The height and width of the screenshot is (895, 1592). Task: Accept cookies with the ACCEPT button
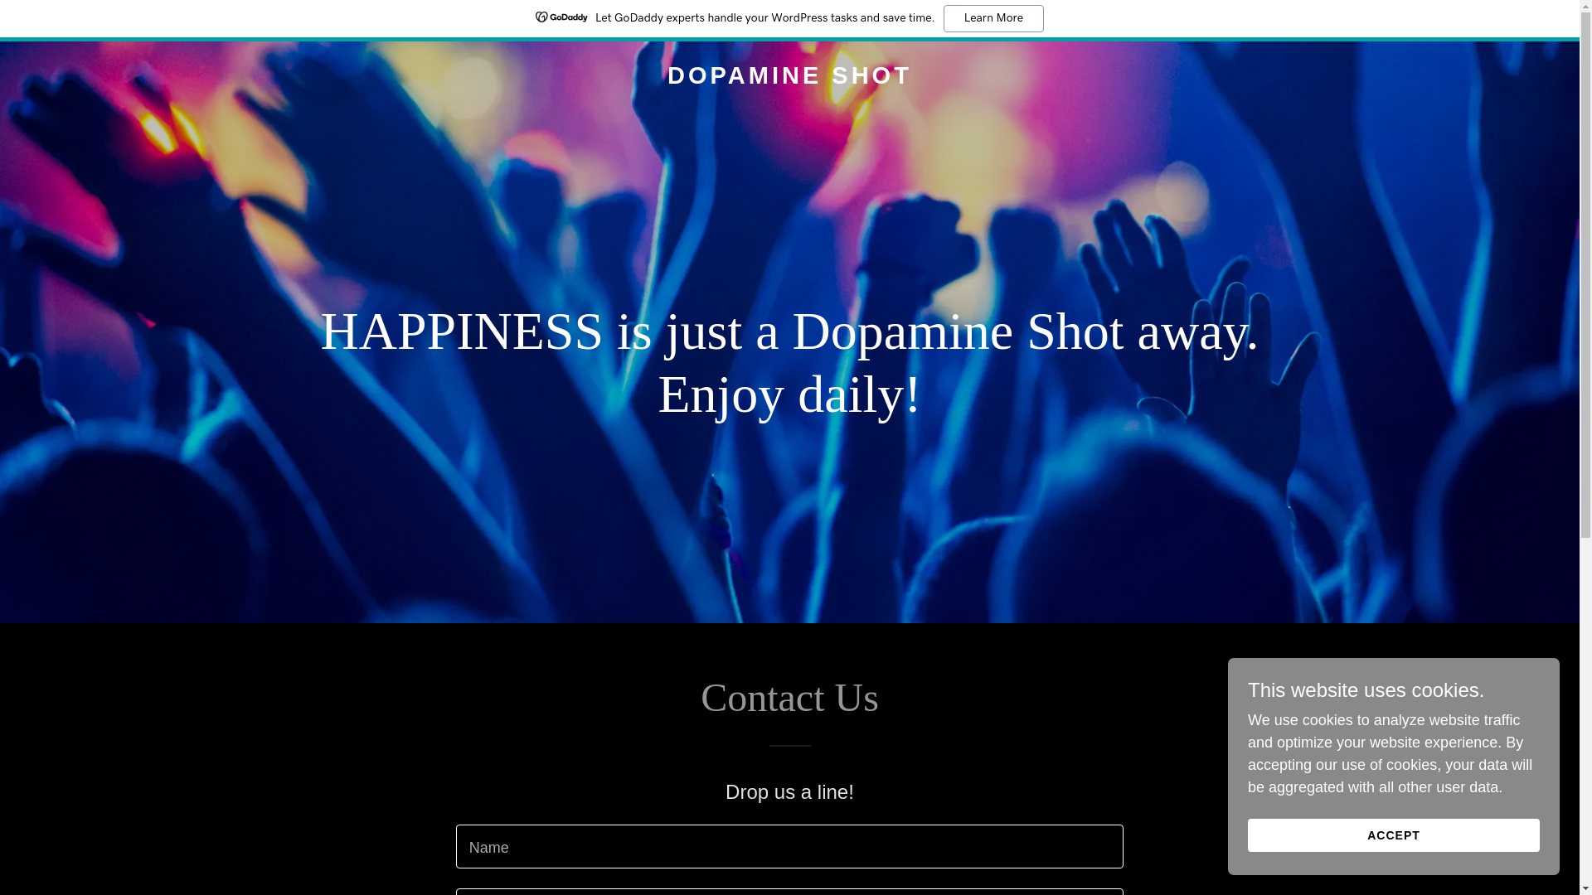click(x=1393, y=835)
